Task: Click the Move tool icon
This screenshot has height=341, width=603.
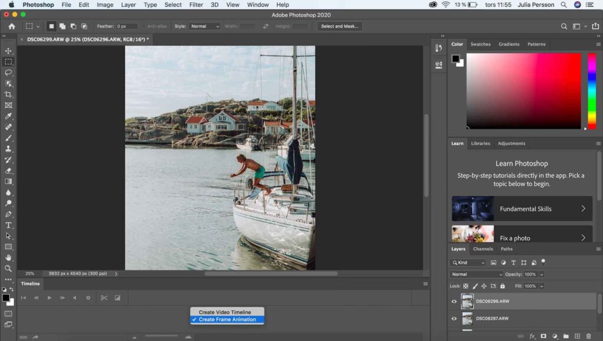Action: (x=8, y=51)
